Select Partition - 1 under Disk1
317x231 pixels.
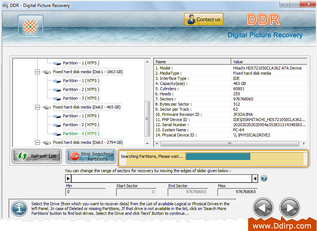(x=81, y=81)
